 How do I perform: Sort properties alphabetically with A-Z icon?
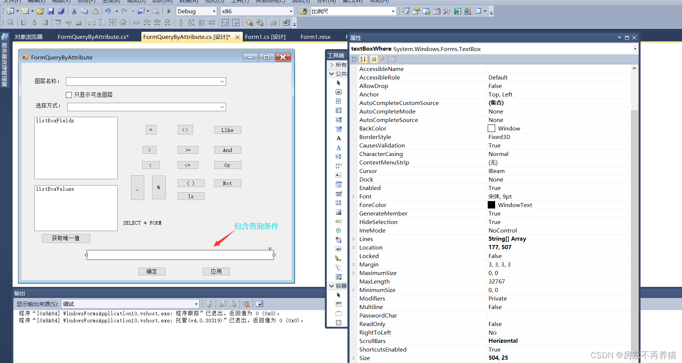tap(363, 59)
